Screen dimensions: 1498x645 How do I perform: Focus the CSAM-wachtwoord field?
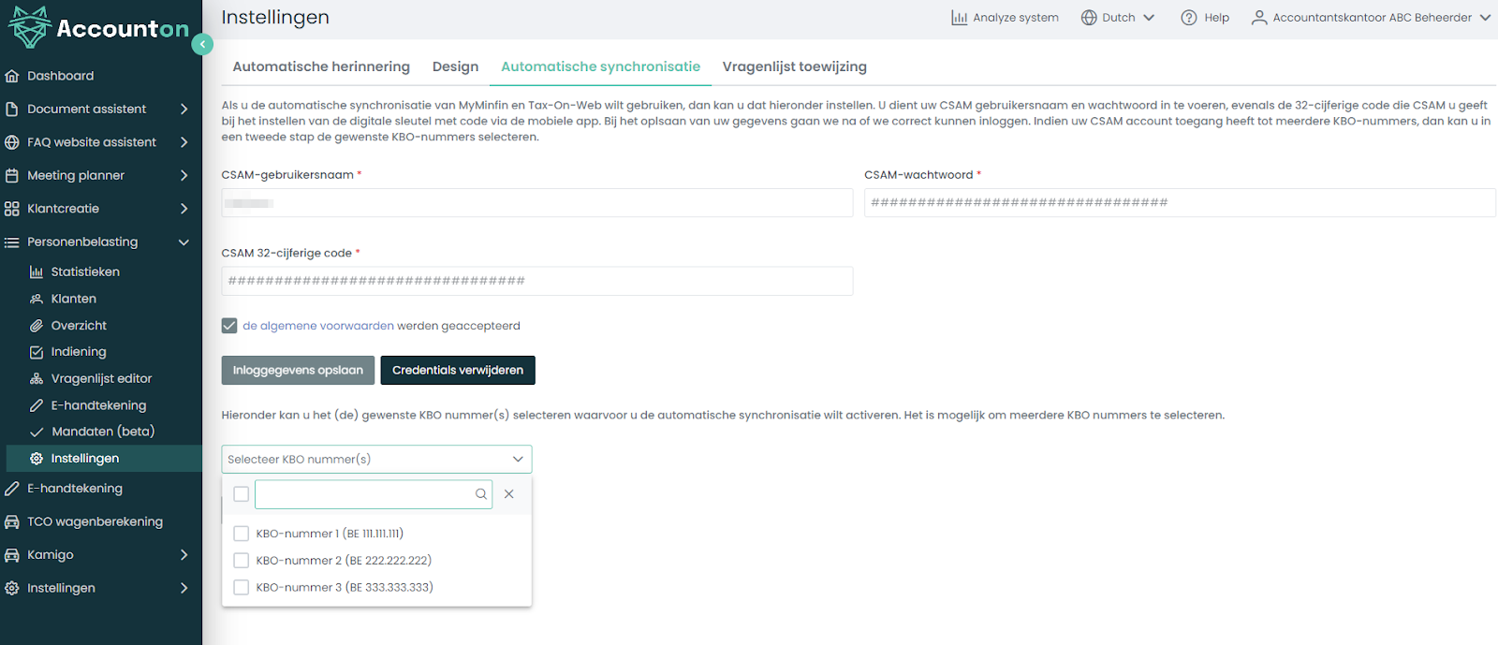1180,203
